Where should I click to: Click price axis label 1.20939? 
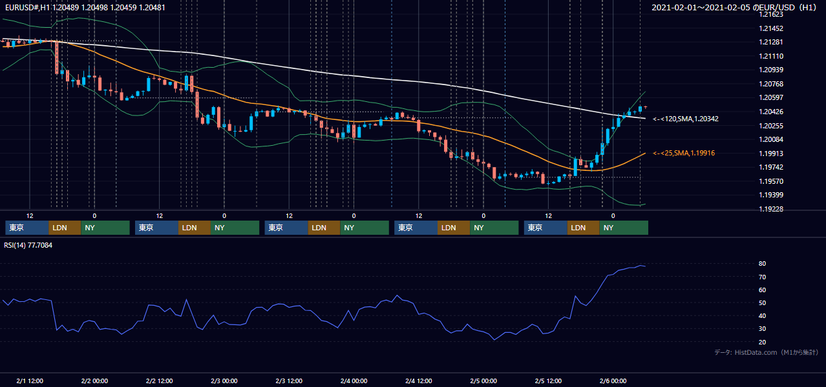coord(771,70)
